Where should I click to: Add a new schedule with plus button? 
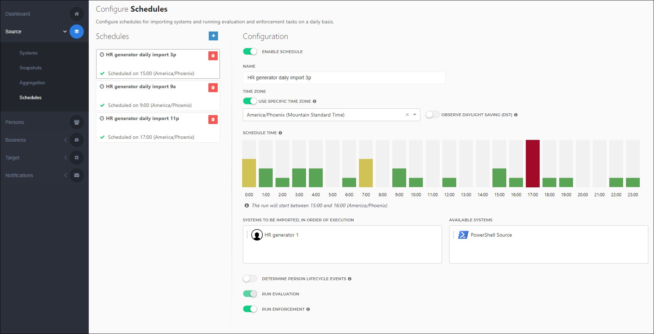(x=213, y=36)
